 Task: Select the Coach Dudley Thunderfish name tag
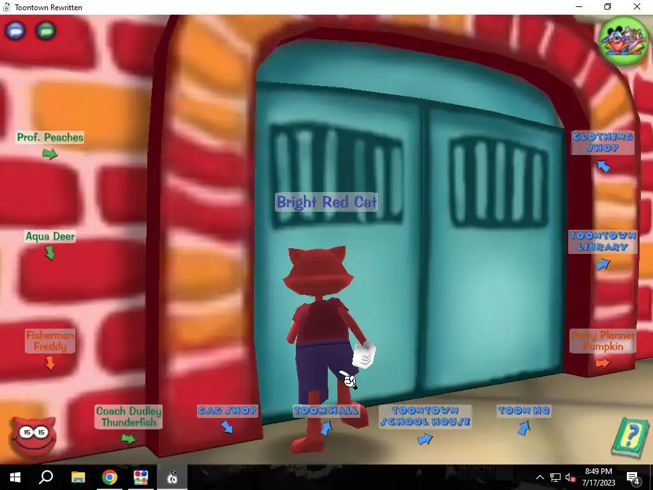pos(129,417)
